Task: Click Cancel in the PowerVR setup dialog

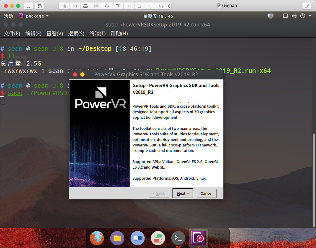Action: pos(206,193)
